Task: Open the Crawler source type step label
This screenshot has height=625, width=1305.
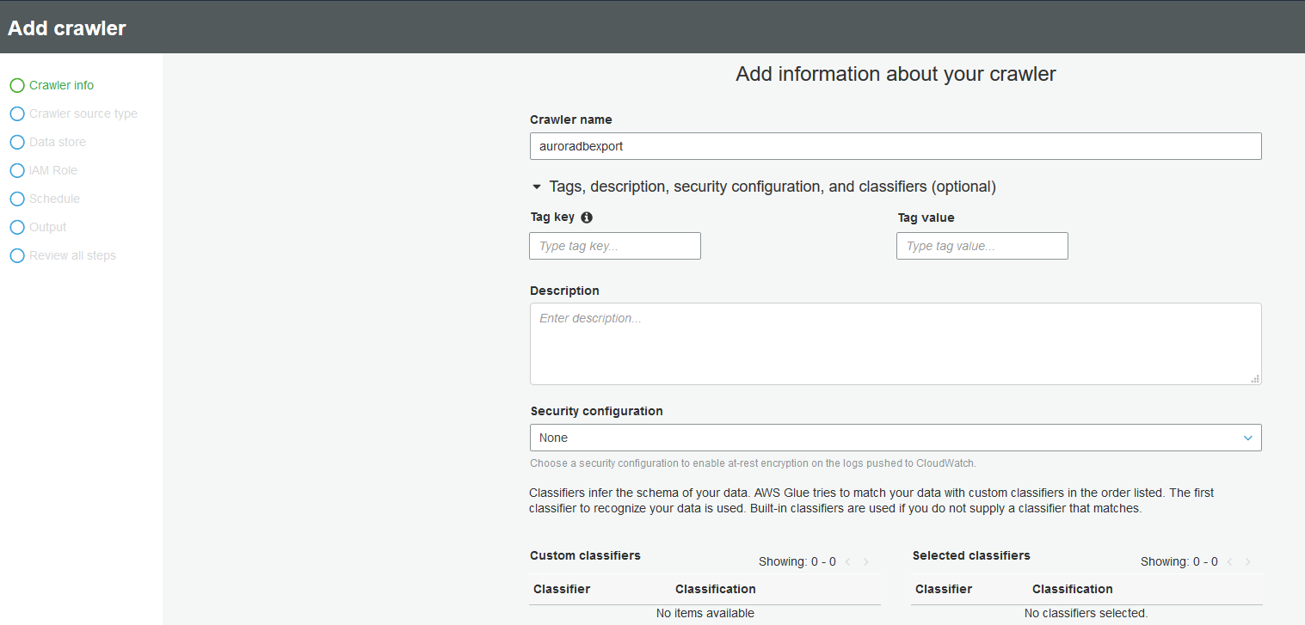Action: click(83, 113)
